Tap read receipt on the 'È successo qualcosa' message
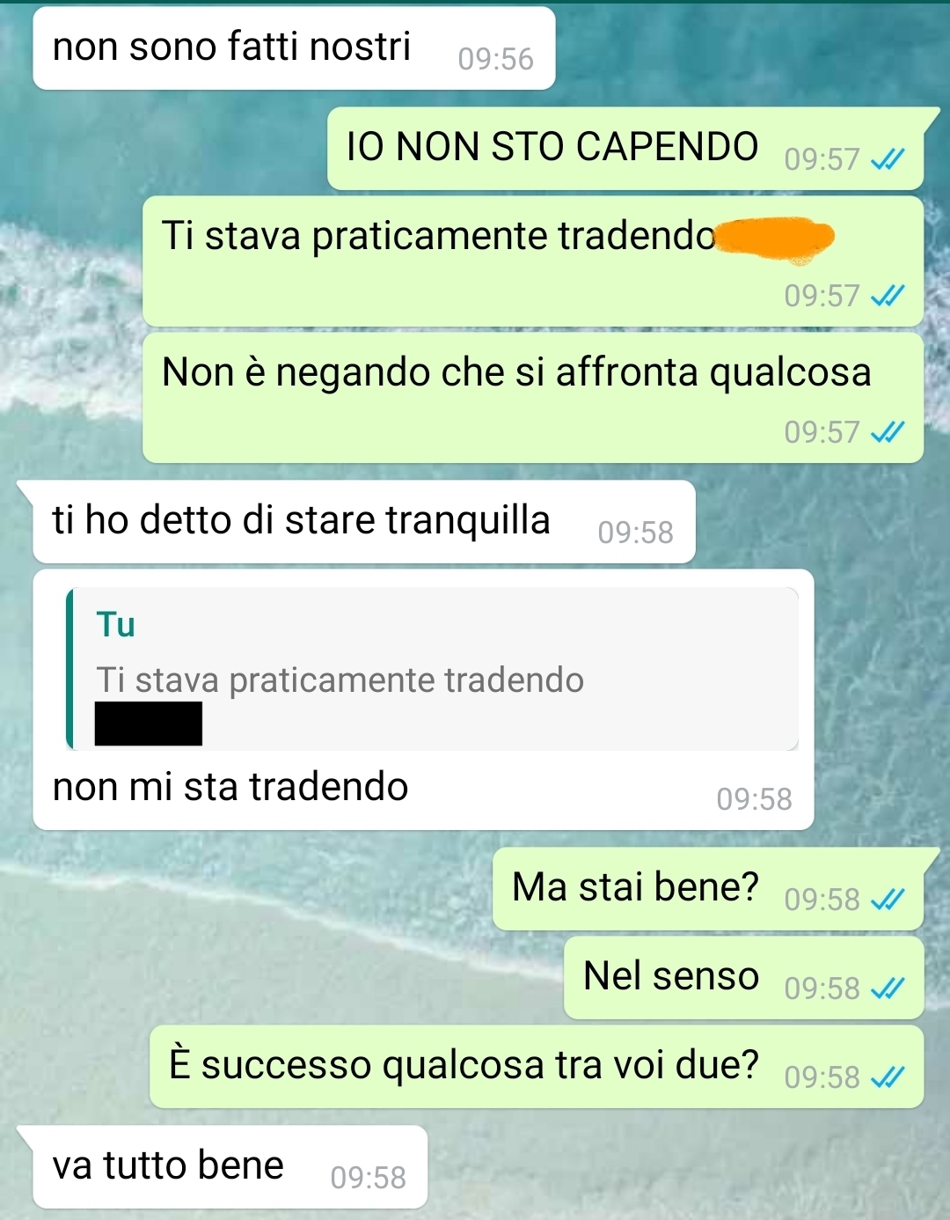The width and height of the screenshot is (950, 1220). coord(887,1077)
